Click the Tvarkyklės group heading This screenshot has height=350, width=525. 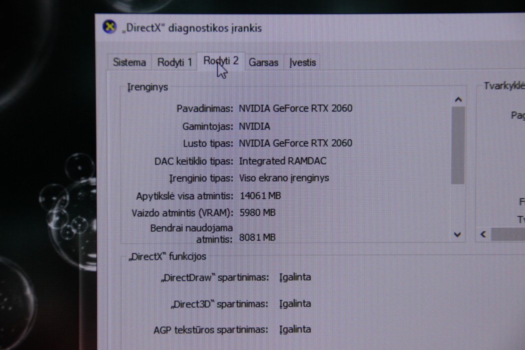(504, 85)
